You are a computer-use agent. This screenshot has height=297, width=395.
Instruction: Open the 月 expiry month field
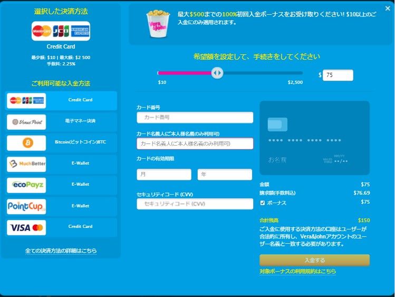pyautogui.click(x=164, y=174)
